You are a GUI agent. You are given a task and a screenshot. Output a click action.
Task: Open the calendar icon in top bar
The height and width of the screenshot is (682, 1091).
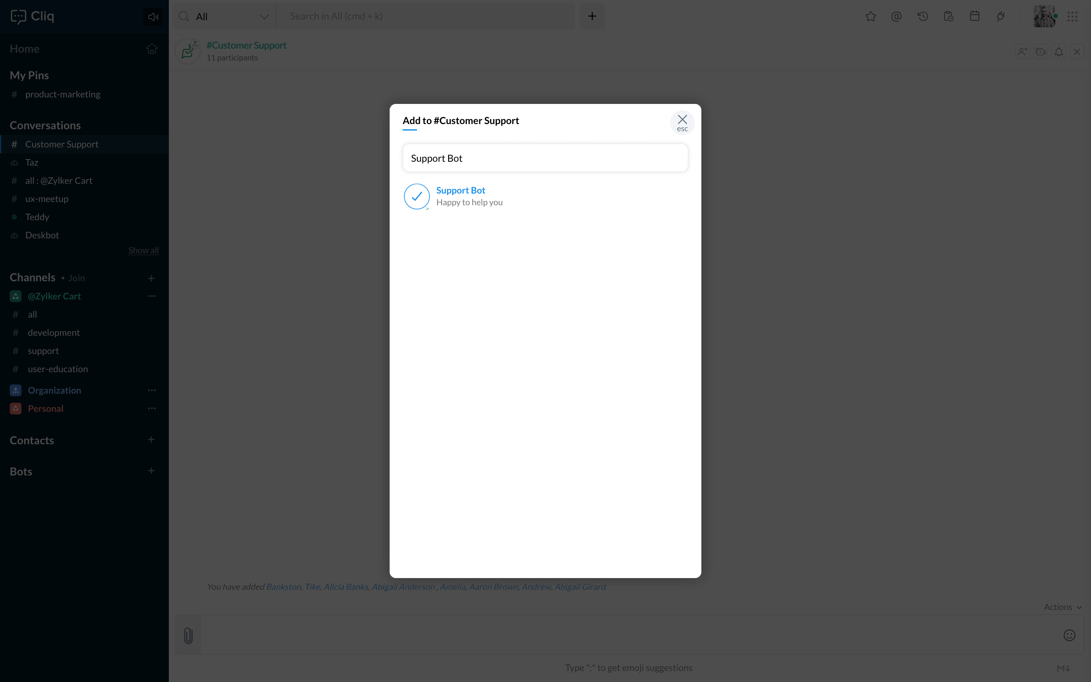[x=974, y=17]
